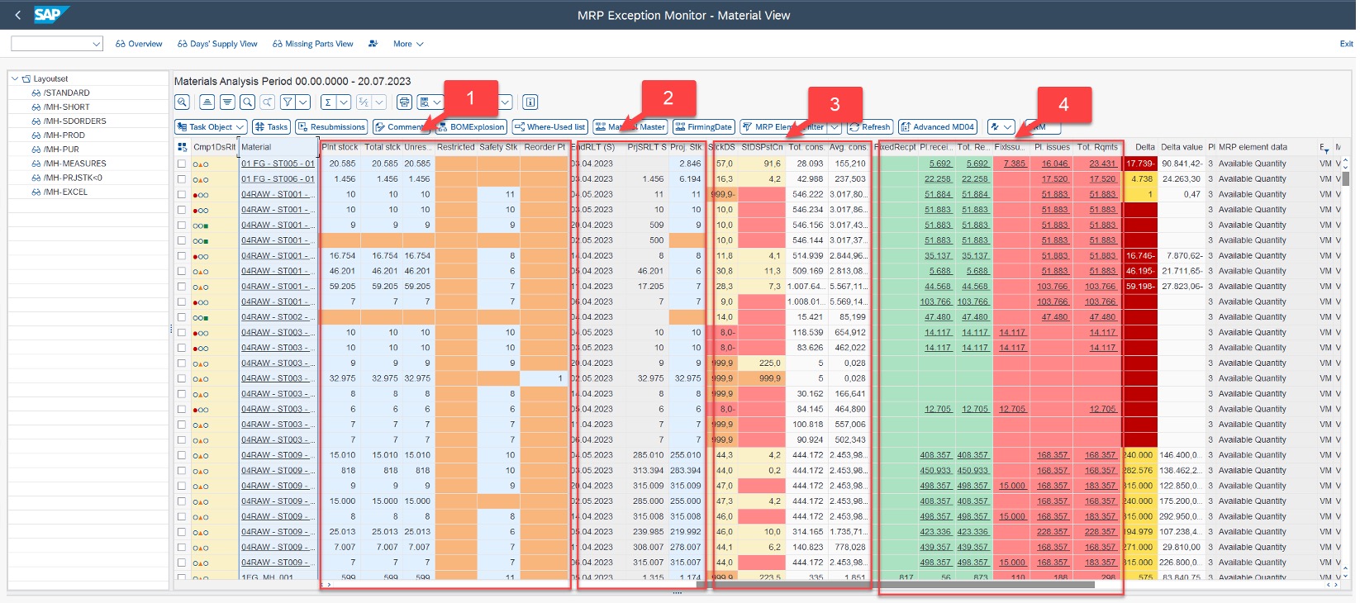Sort table in descending order
This screenshot has width=1360, height=603.
click(x=227, y=102)
